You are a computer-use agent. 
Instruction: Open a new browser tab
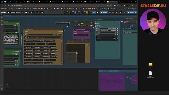(119, 2)
